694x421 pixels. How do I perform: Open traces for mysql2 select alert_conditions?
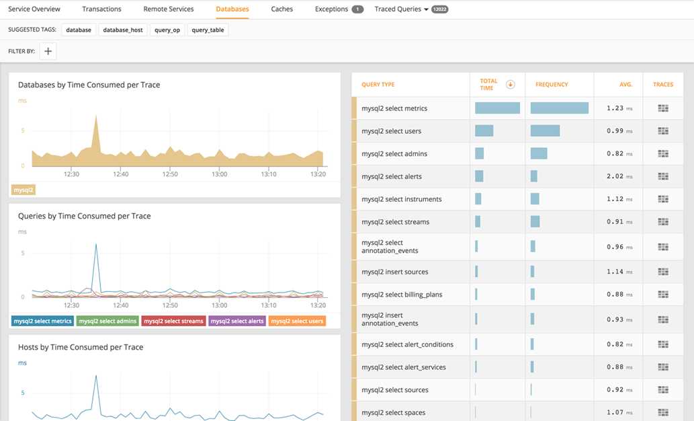point(662,344)
